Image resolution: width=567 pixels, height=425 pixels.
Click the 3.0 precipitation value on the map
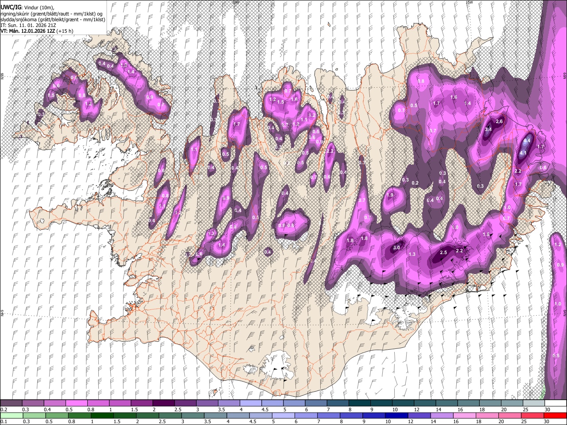tap(396, 248)
